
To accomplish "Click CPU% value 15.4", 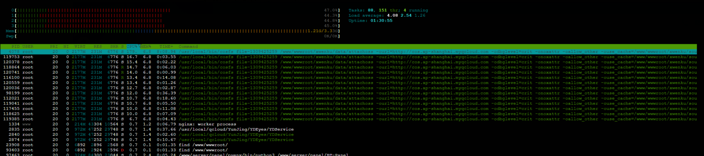I will coord(132,62).
